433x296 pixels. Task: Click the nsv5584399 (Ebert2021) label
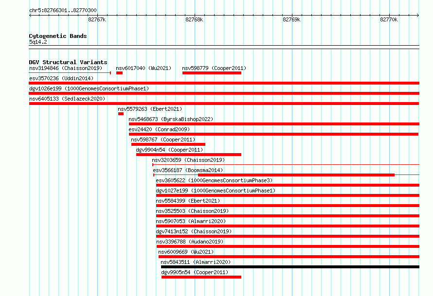click(188, 201)
